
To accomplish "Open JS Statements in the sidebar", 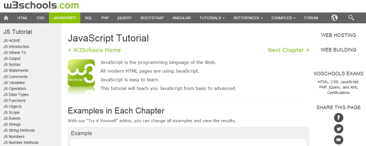I will pos(16,71).
